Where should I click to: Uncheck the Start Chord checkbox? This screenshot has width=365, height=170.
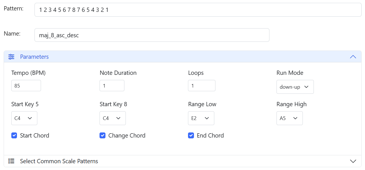coord(14,136)
